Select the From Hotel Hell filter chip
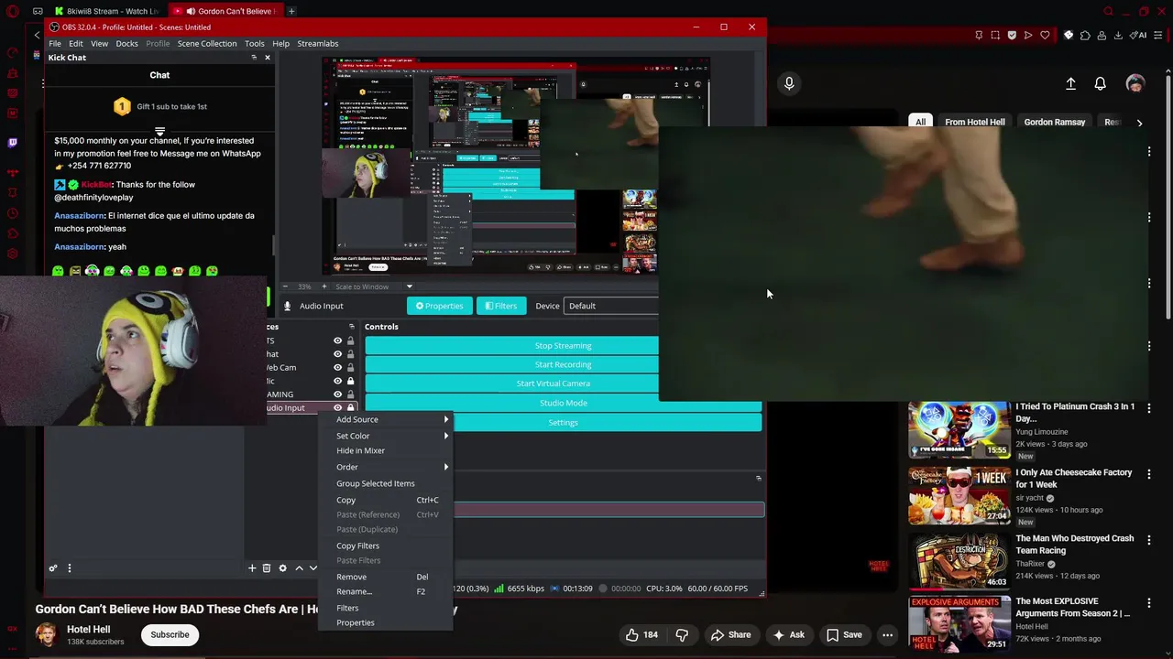 click(974, 122)
